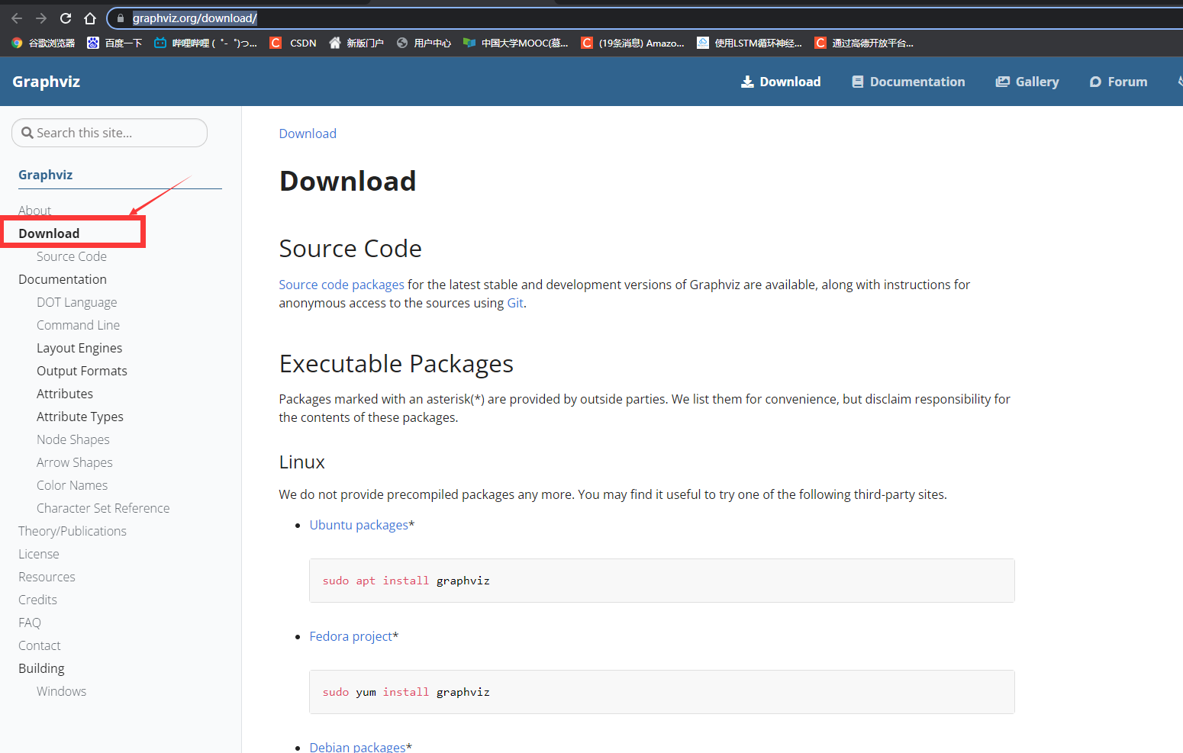
Task: Click the Download breadcrumb link
Action: click(308, 134)
